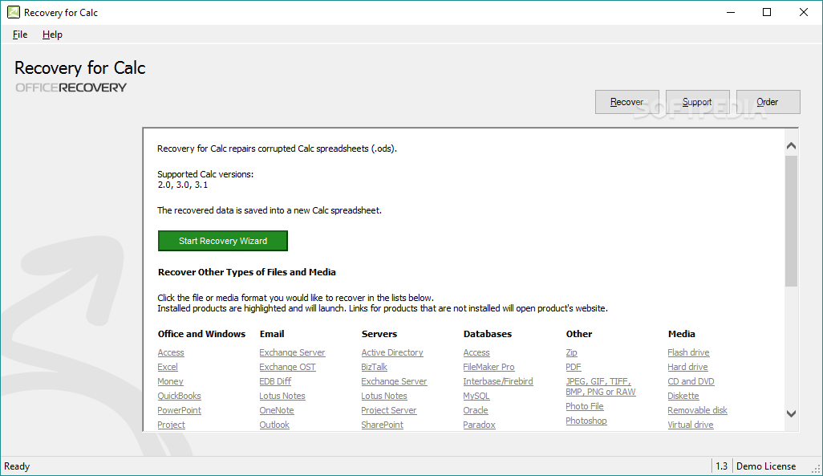The width and height of the screenshot is (823, 476).
Task: Open the Virtual drive link
Action: [x=690, y=425]
